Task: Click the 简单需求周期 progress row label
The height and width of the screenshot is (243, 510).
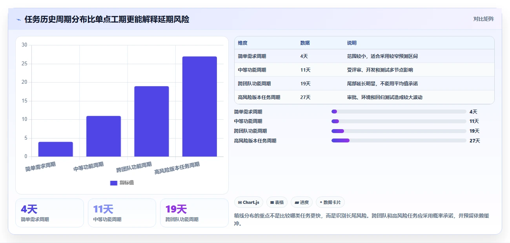Action: (248, 112)
